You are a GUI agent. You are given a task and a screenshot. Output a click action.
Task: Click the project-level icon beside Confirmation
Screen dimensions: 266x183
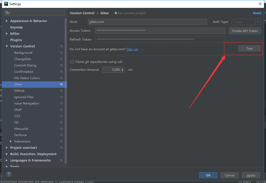[61, 72]
